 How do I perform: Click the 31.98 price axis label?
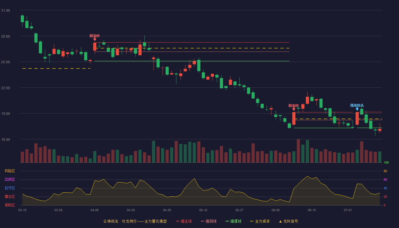click(5, 11)
